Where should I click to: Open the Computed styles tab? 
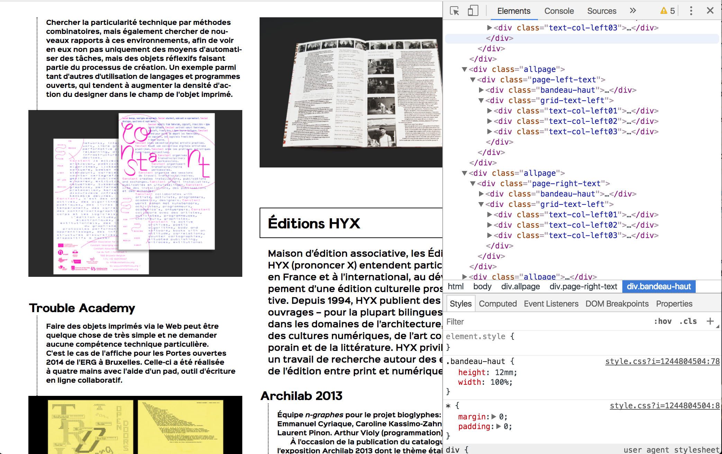497,304
